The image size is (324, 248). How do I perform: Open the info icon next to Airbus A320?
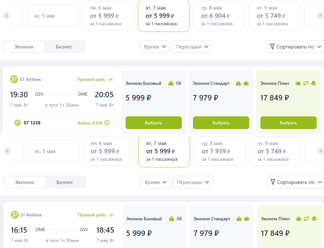click(107, 123)
